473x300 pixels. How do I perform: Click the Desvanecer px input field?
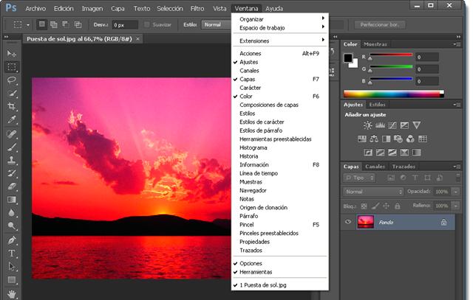click(x=125, y=24)
